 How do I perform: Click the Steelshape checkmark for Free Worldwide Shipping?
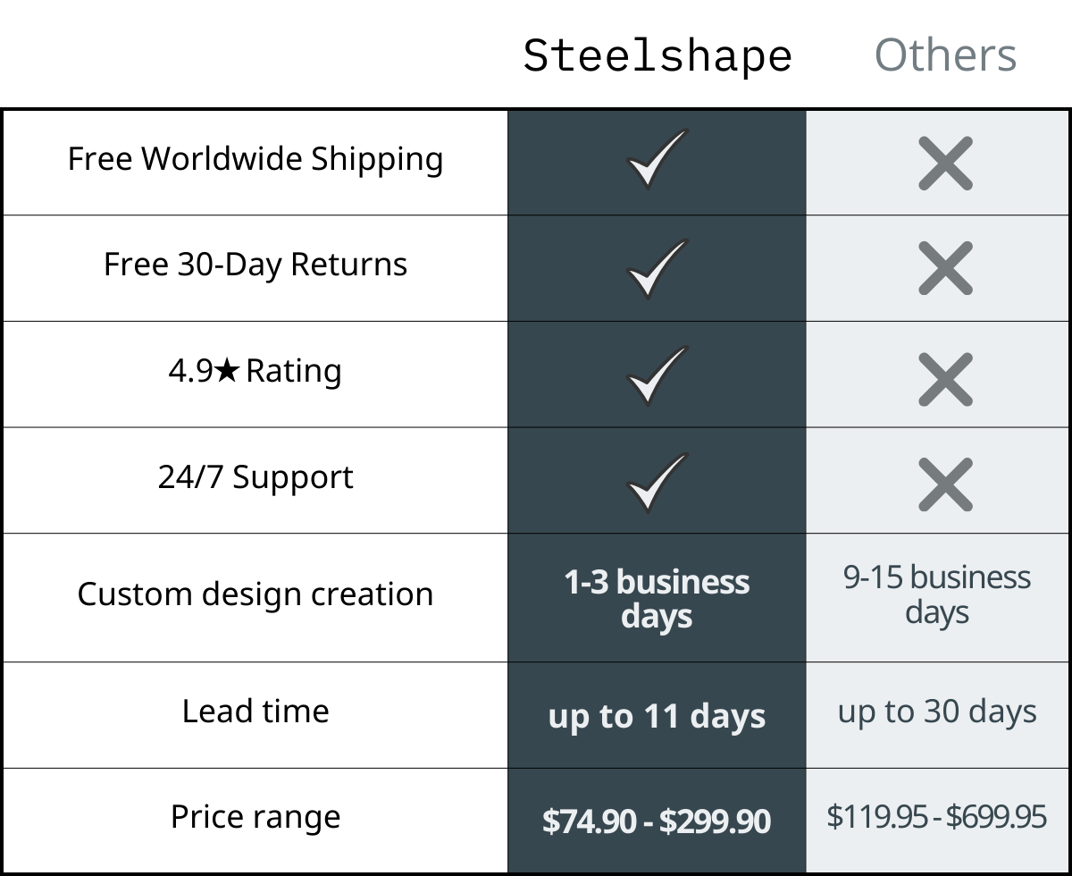pos(657,159)
